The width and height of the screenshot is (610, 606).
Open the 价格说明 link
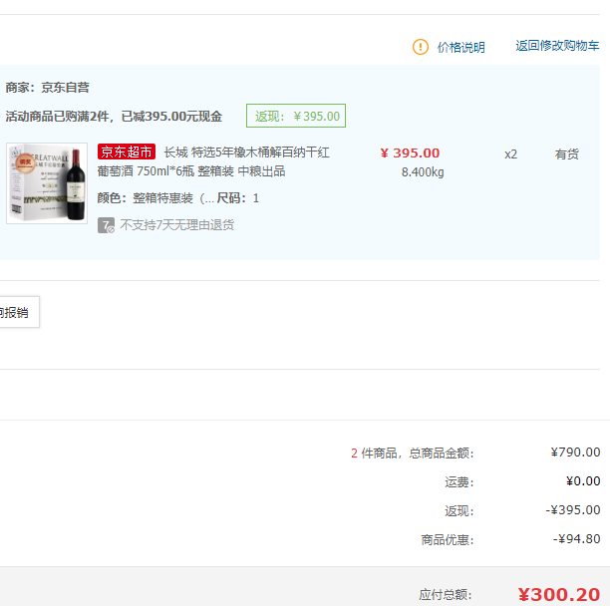click(461, 48)
